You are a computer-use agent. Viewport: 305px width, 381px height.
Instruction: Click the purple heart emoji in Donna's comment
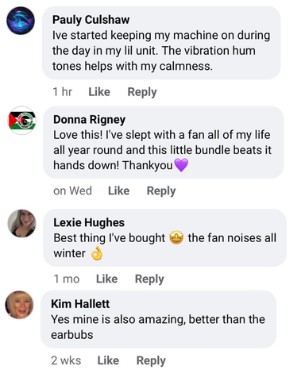181,165
